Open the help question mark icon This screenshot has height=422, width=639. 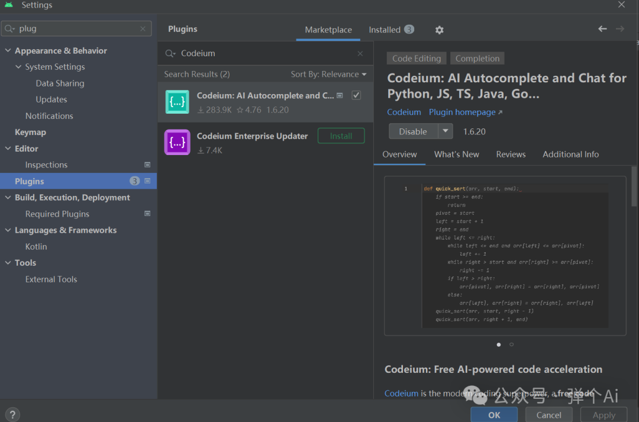pos(12,414)
